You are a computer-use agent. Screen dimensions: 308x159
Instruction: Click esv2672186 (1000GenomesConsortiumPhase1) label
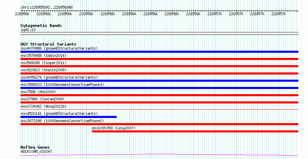click(x=62, y=121)
